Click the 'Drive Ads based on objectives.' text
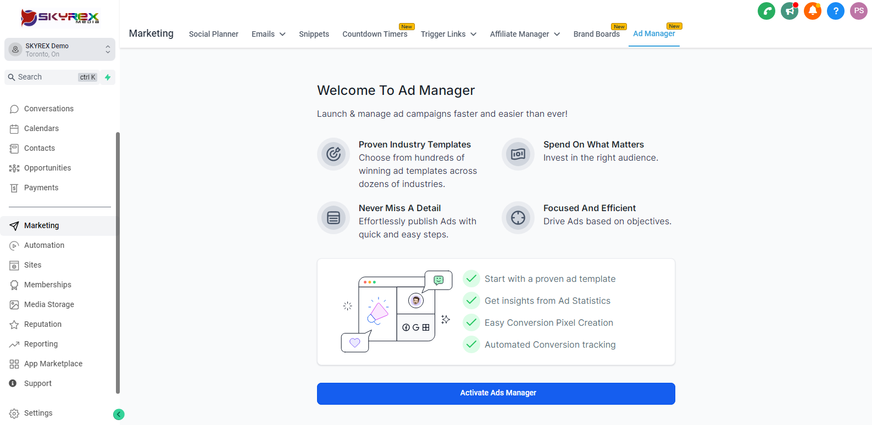This screenshot has width=872, height=425. (x=607, y=222)
